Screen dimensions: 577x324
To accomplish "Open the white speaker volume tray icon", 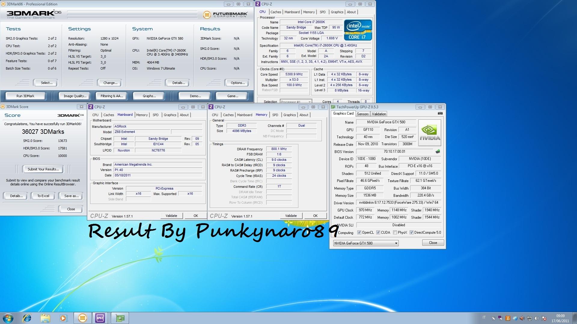I will pos(537,318).
